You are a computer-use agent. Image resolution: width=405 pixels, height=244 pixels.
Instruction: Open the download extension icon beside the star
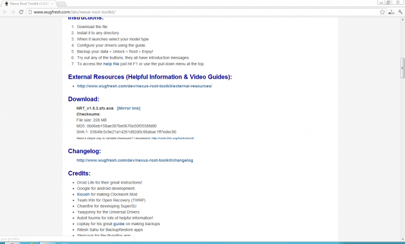(x=392, y=12)
